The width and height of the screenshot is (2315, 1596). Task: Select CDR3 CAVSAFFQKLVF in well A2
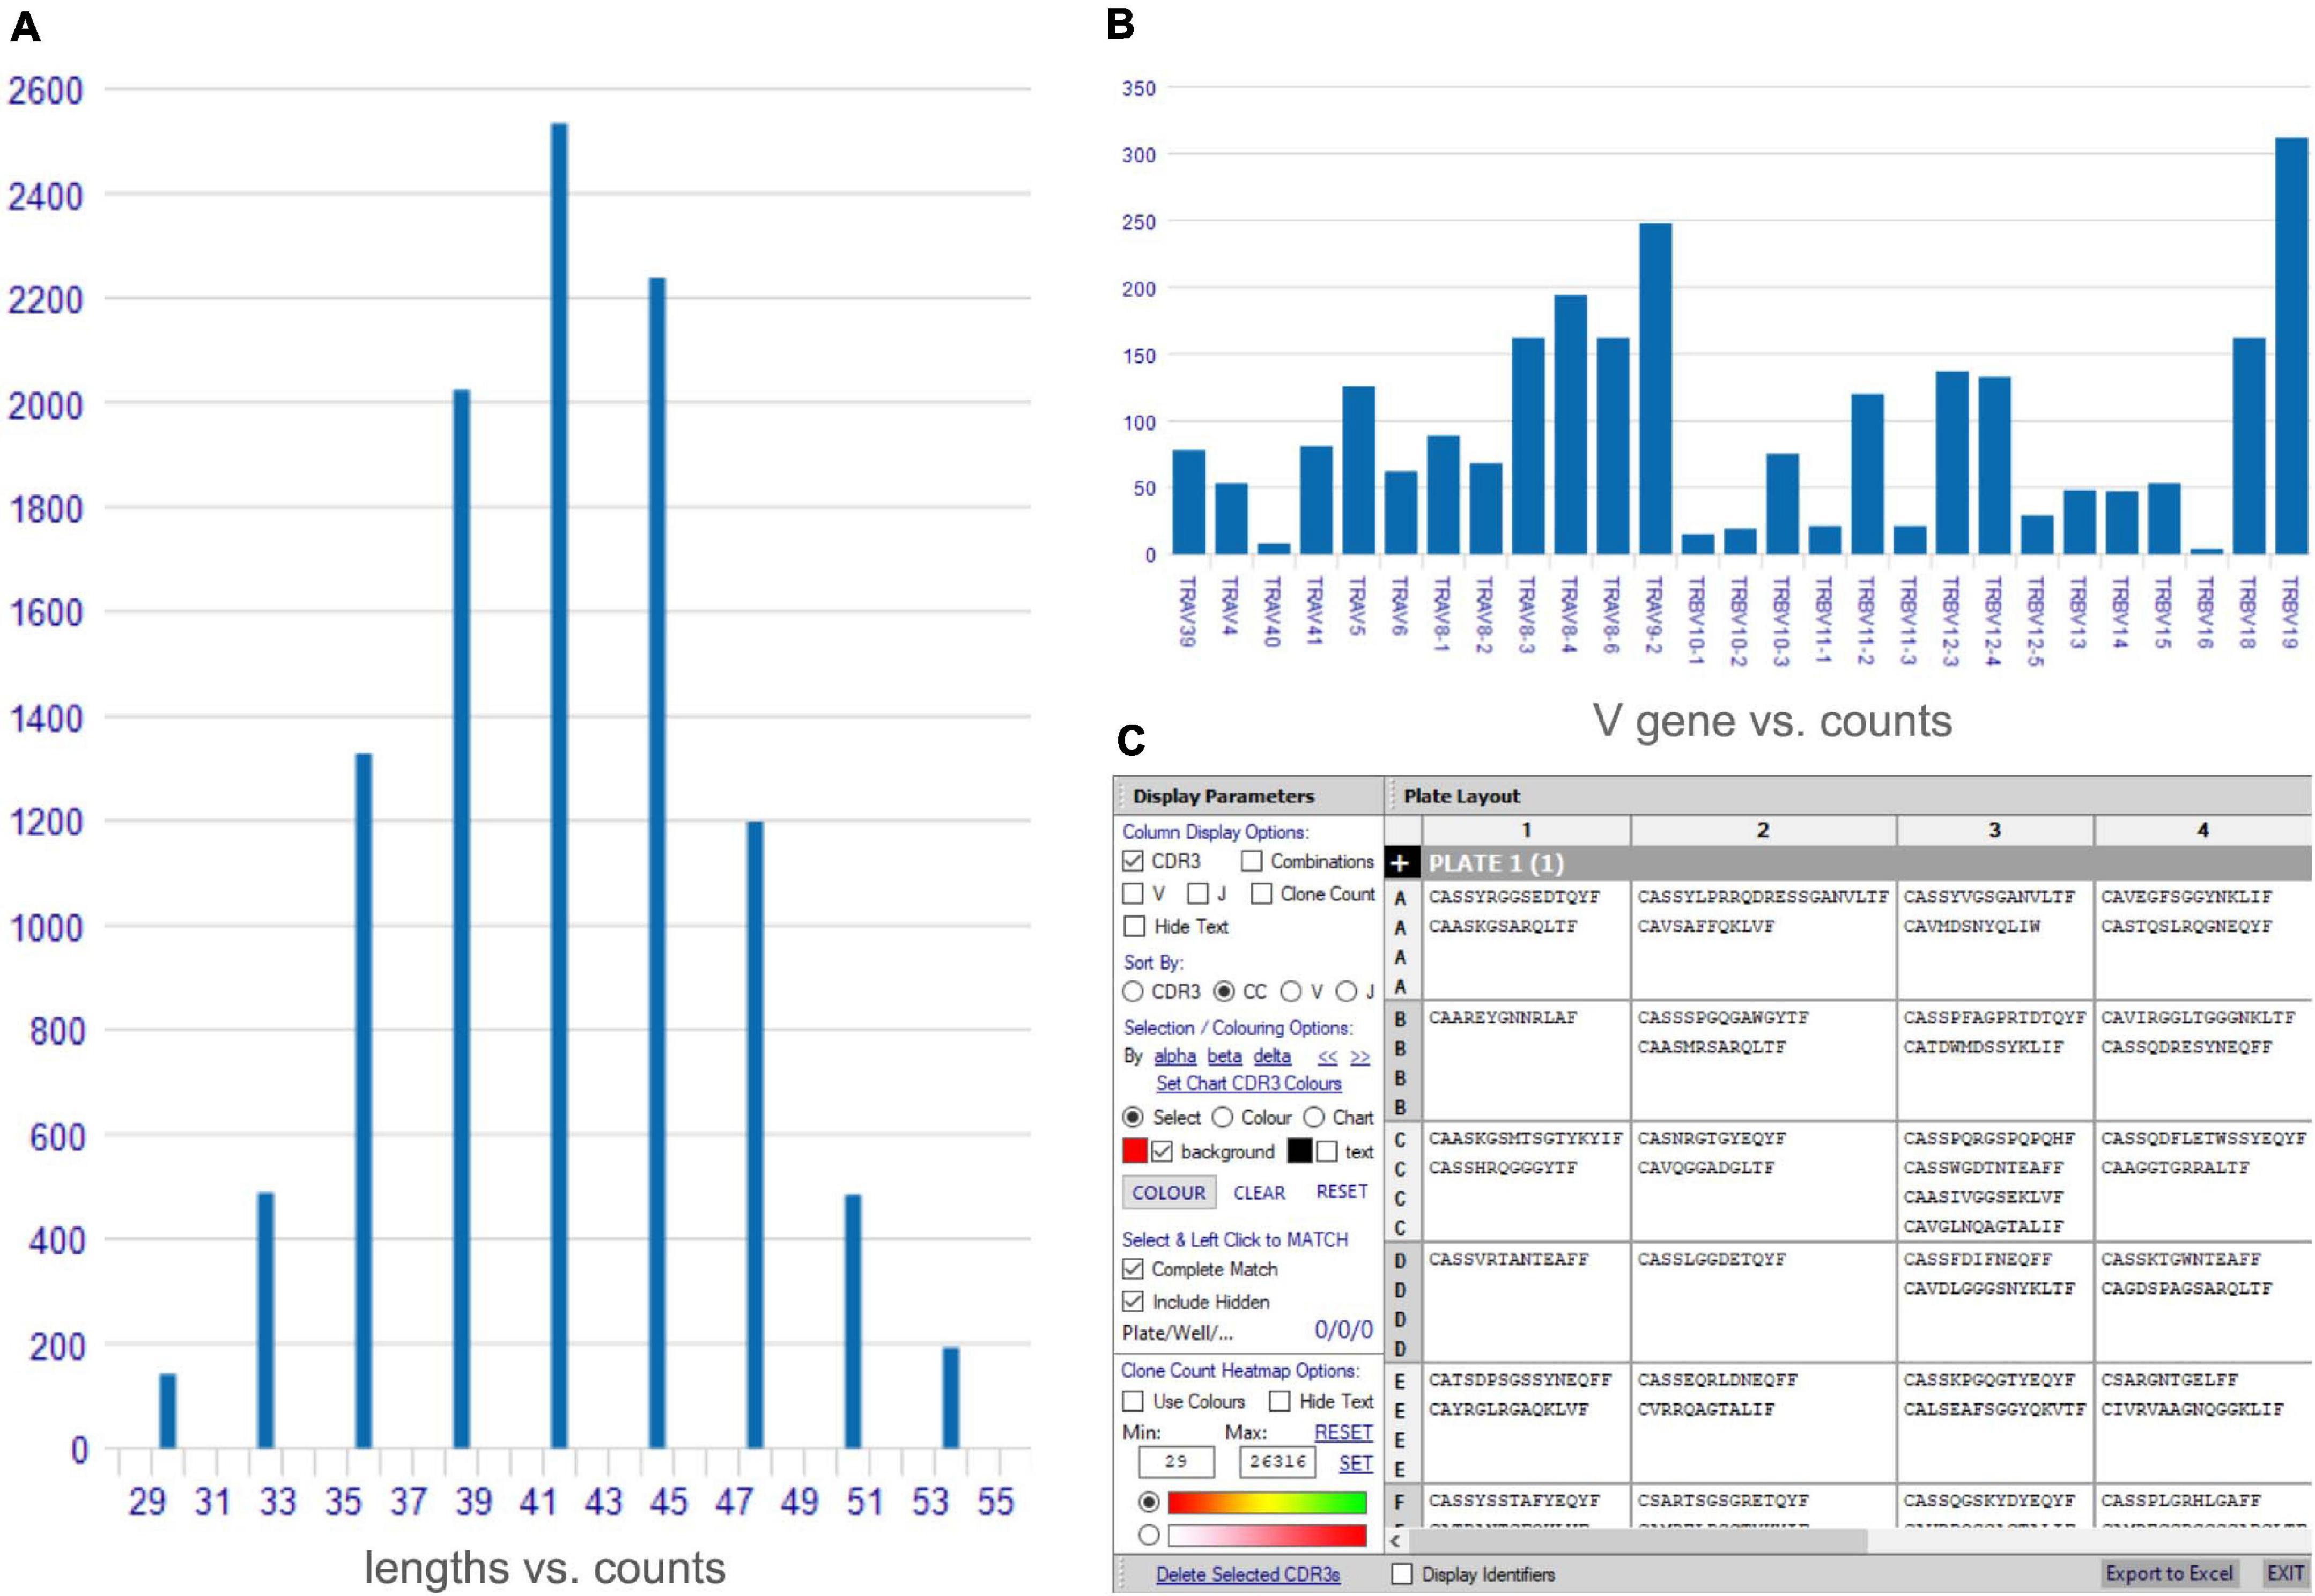pyautogui.click(x=1705, y=926)
